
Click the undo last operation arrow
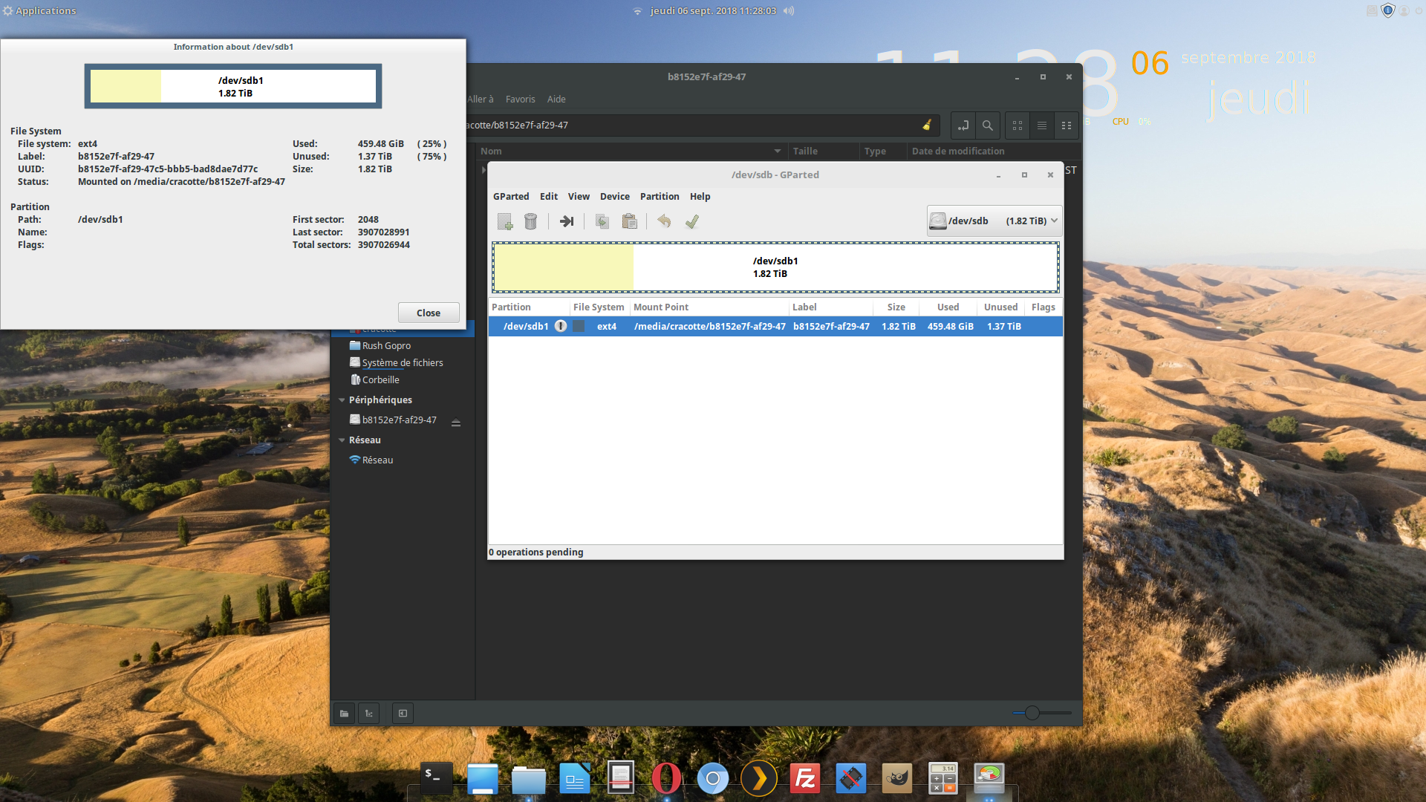coord(664,221)
